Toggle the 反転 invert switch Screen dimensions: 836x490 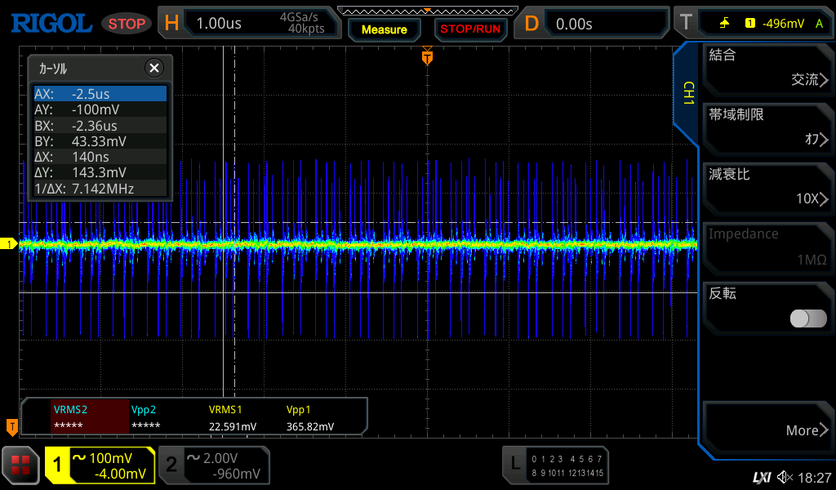pos(807,318)
